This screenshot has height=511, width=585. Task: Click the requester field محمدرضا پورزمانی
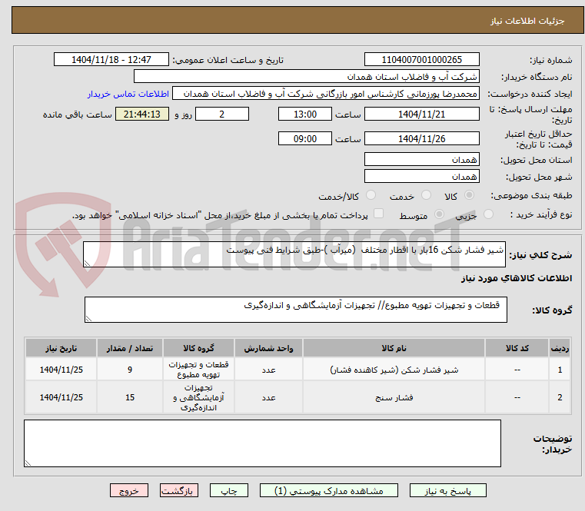click(x=326, y=94)
